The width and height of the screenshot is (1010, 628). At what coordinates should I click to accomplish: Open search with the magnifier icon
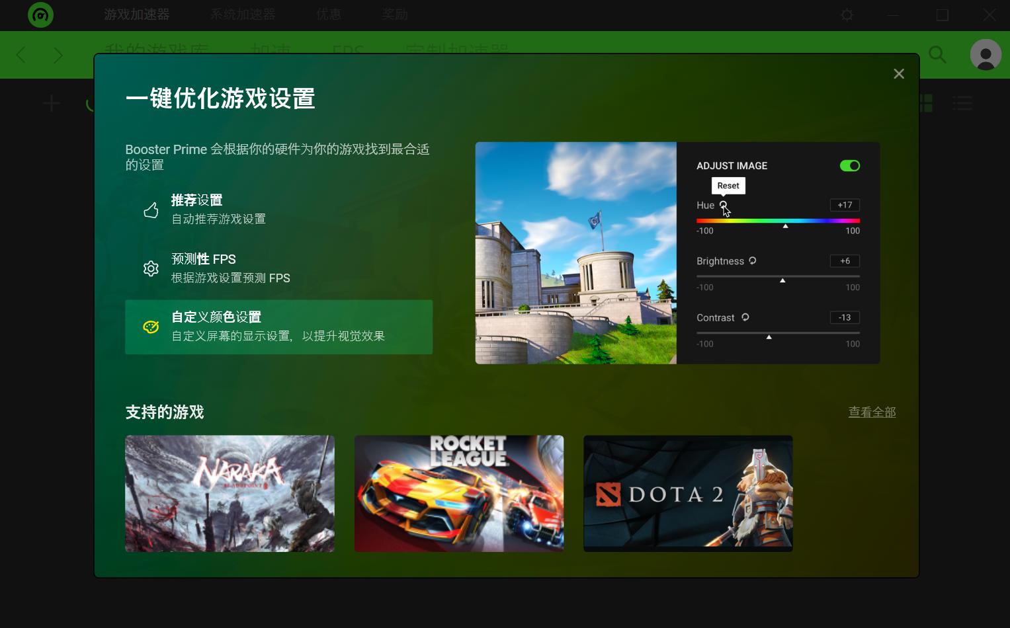(x=937, y=55)
